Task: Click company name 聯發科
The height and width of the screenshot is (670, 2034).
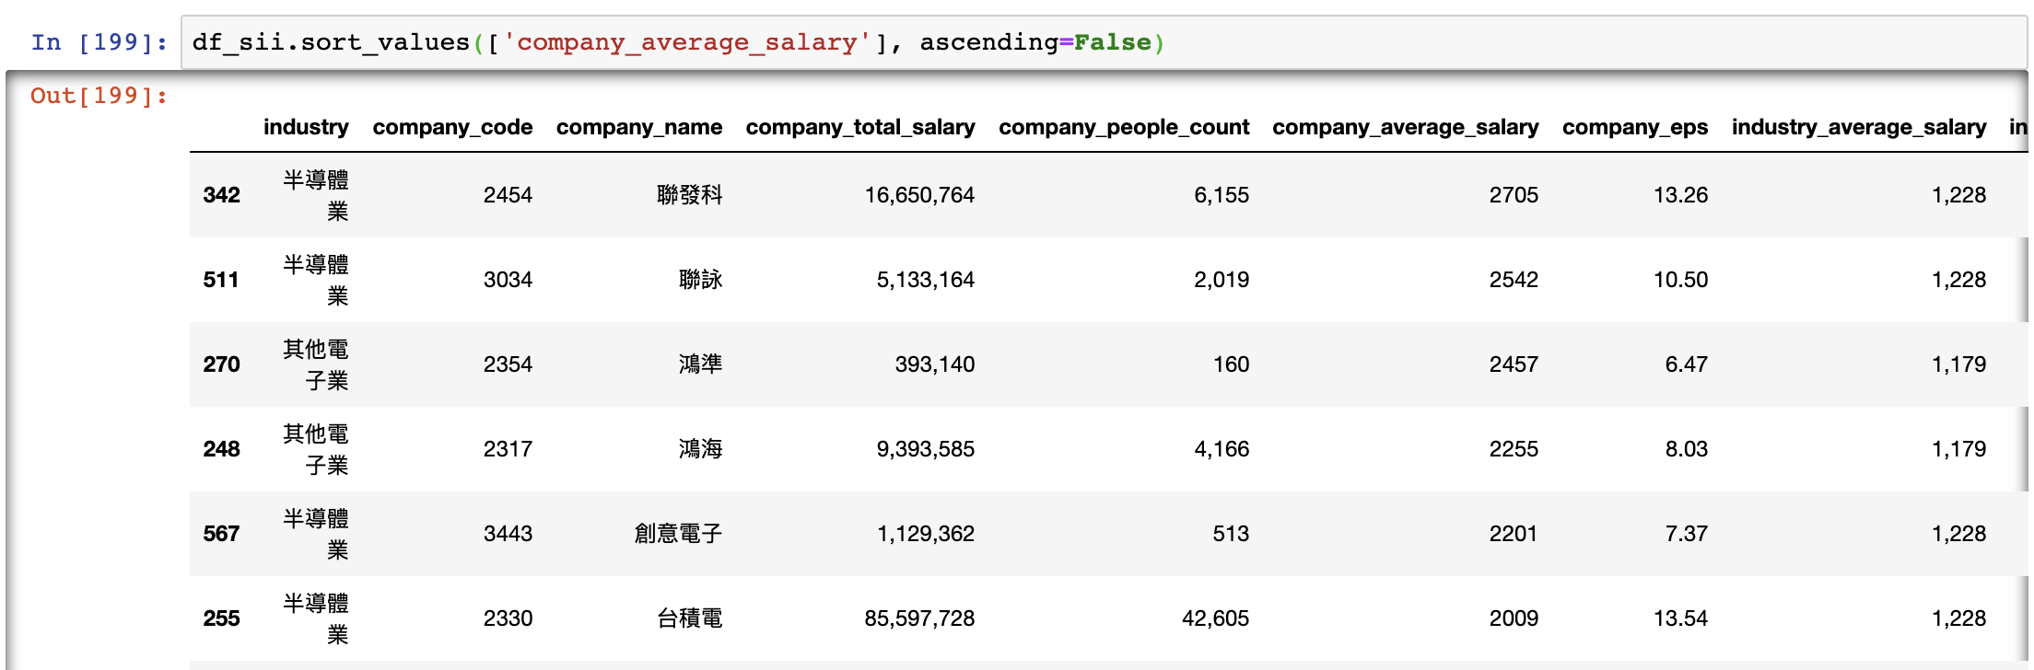Action: (689, 195)
